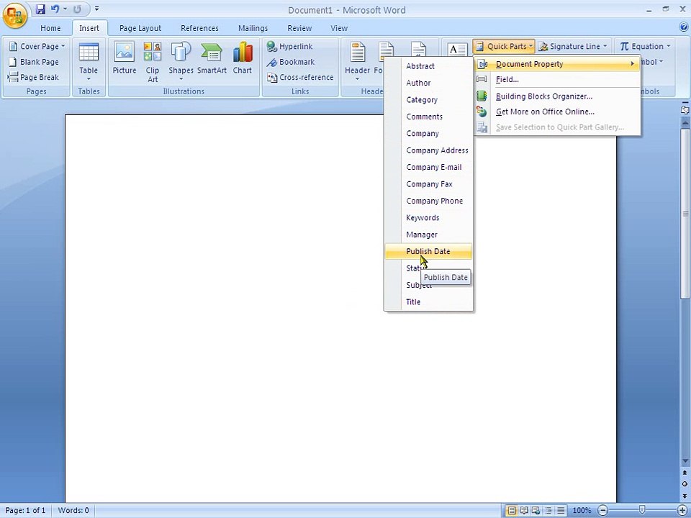Image resolution: width=691 pixels, height=518 pixels.
Task: Add a Bookmark
Action: click(x=291, y=62)
